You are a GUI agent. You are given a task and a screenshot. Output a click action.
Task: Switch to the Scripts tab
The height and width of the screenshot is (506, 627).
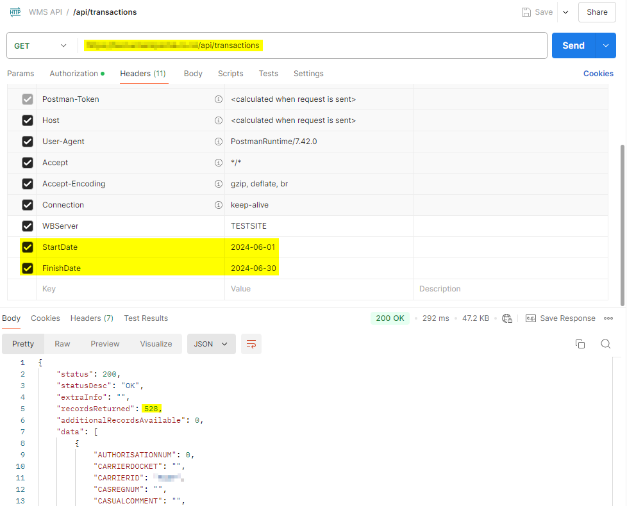[x=230, y=74]
